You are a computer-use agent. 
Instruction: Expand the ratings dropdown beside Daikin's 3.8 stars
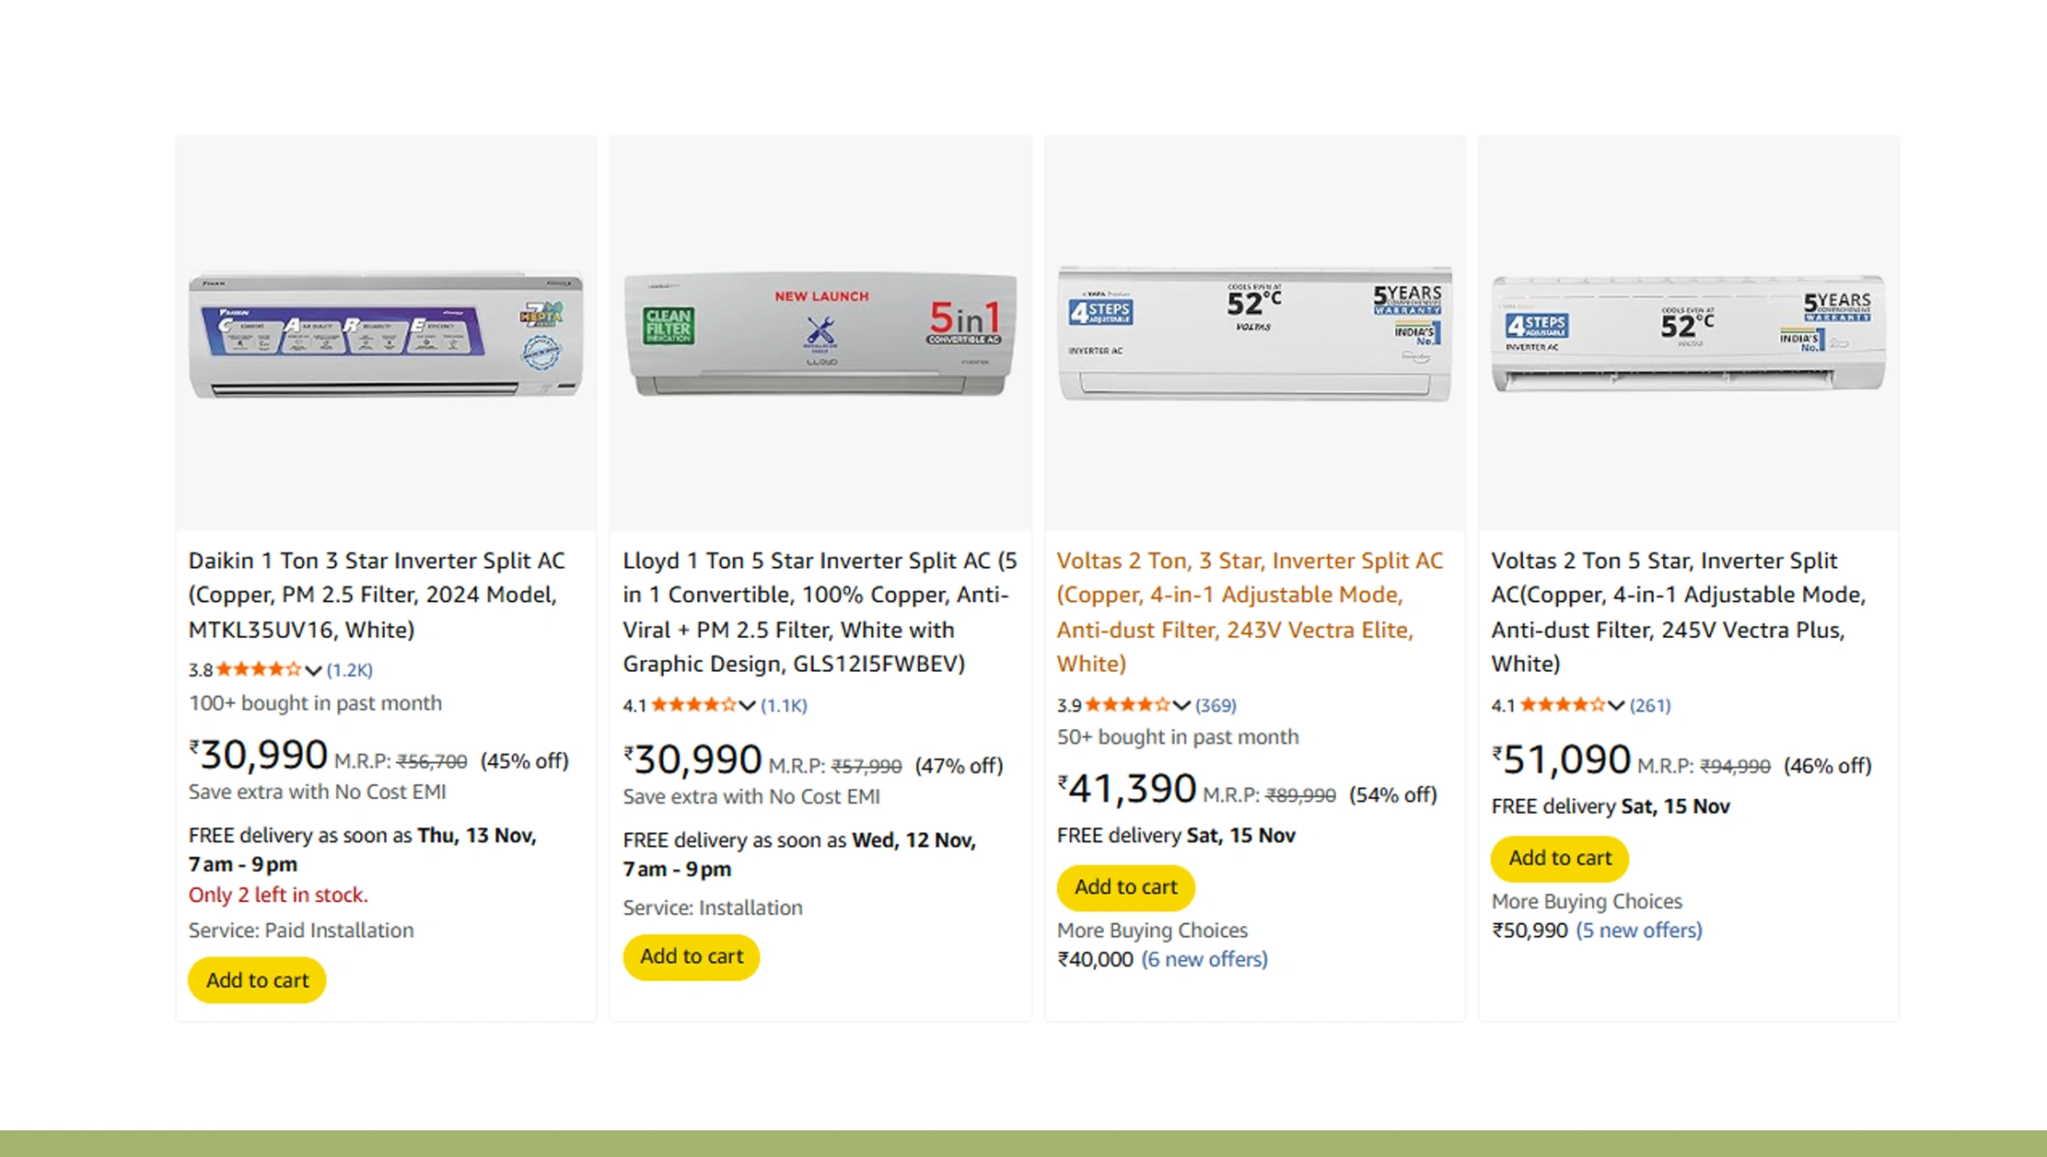tap(313, 669)
